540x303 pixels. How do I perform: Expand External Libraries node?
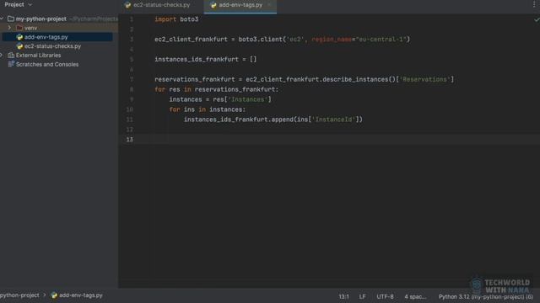[x=2, y=55]
